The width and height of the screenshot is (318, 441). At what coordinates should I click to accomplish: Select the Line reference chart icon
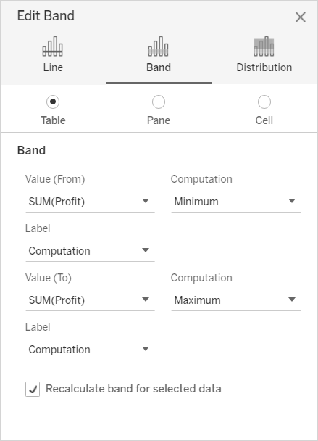click(x=53, y=46)
